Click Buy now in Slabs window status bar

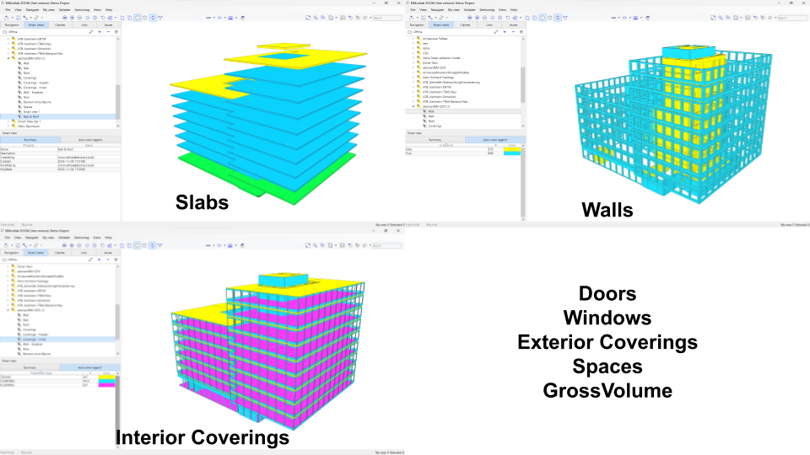pyautogui.click(x=28, y=225)
